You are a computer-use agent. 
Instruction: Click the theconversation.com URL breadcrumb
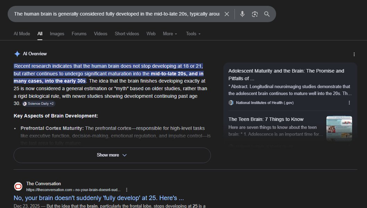point(73,190)
